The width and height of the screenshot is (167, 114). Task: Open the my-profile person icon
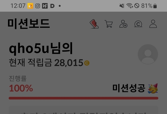(x=153, y=24)
